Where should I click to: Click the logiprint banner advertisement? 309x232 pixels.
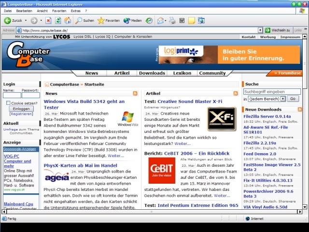(229, 55)
